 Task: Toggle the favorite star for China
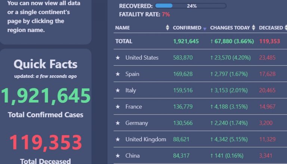tap(118, 155)
